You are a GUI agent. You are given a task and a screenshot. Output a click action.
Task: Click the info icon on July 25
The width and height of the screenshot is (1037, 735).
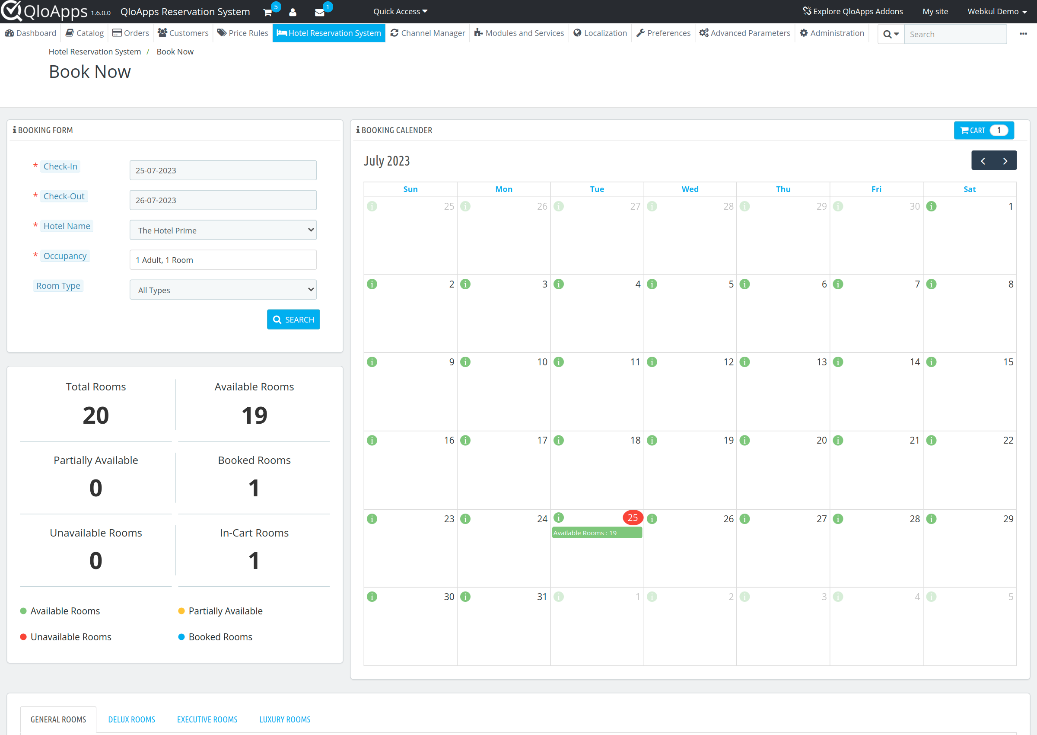[560, 518]
